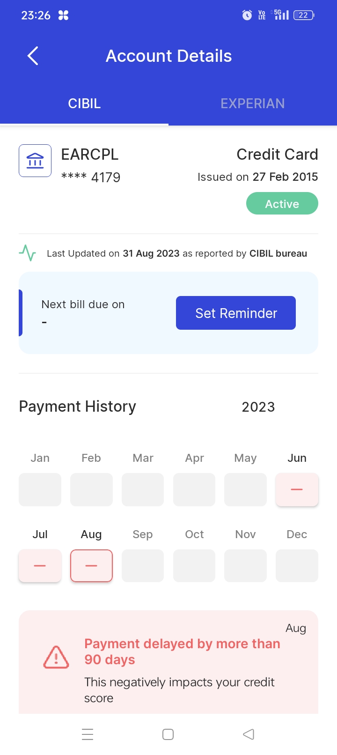Switch to the CIBIL tab
This screenshot has height=755, width=337.
pos(84,104)
